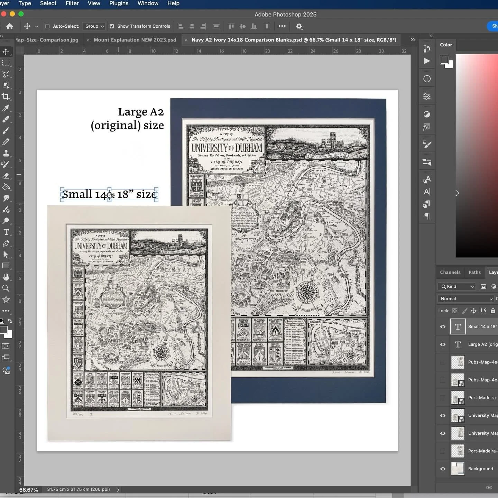Open the Move tool preset picker arrow
This screenshot has width=498, height=498.
(37, 27)
